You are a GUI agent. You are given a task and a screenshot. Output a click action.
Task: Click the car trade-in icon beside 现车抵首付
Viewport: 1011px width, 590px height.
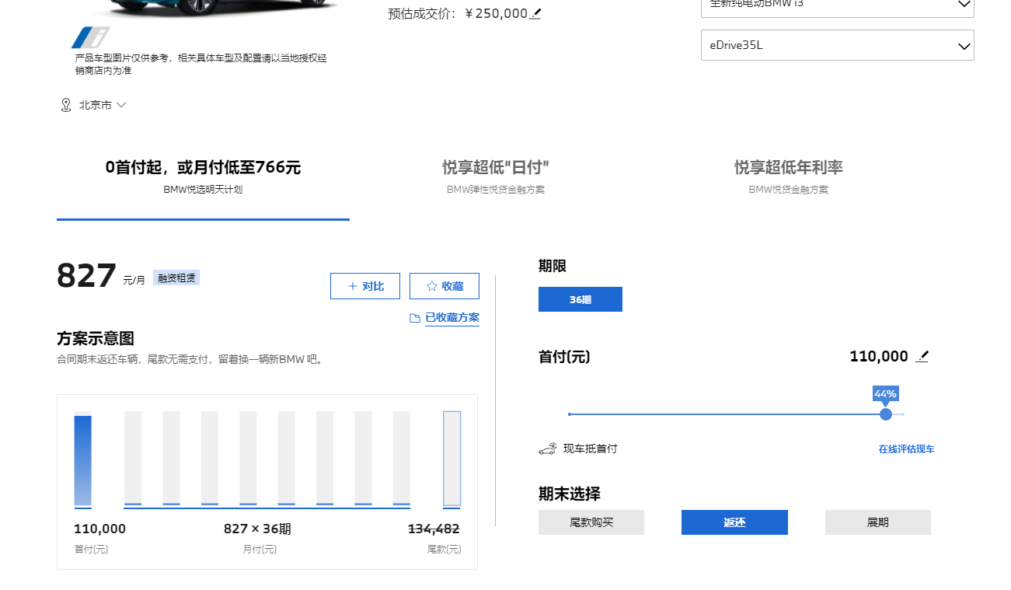tap(547, 449)
